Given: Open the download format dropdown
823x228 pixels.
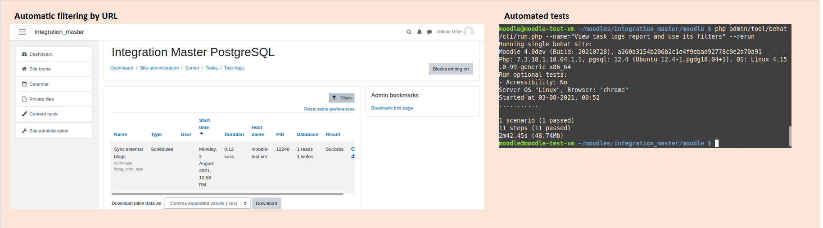Looking at the screenshot, I should point(208,203).
